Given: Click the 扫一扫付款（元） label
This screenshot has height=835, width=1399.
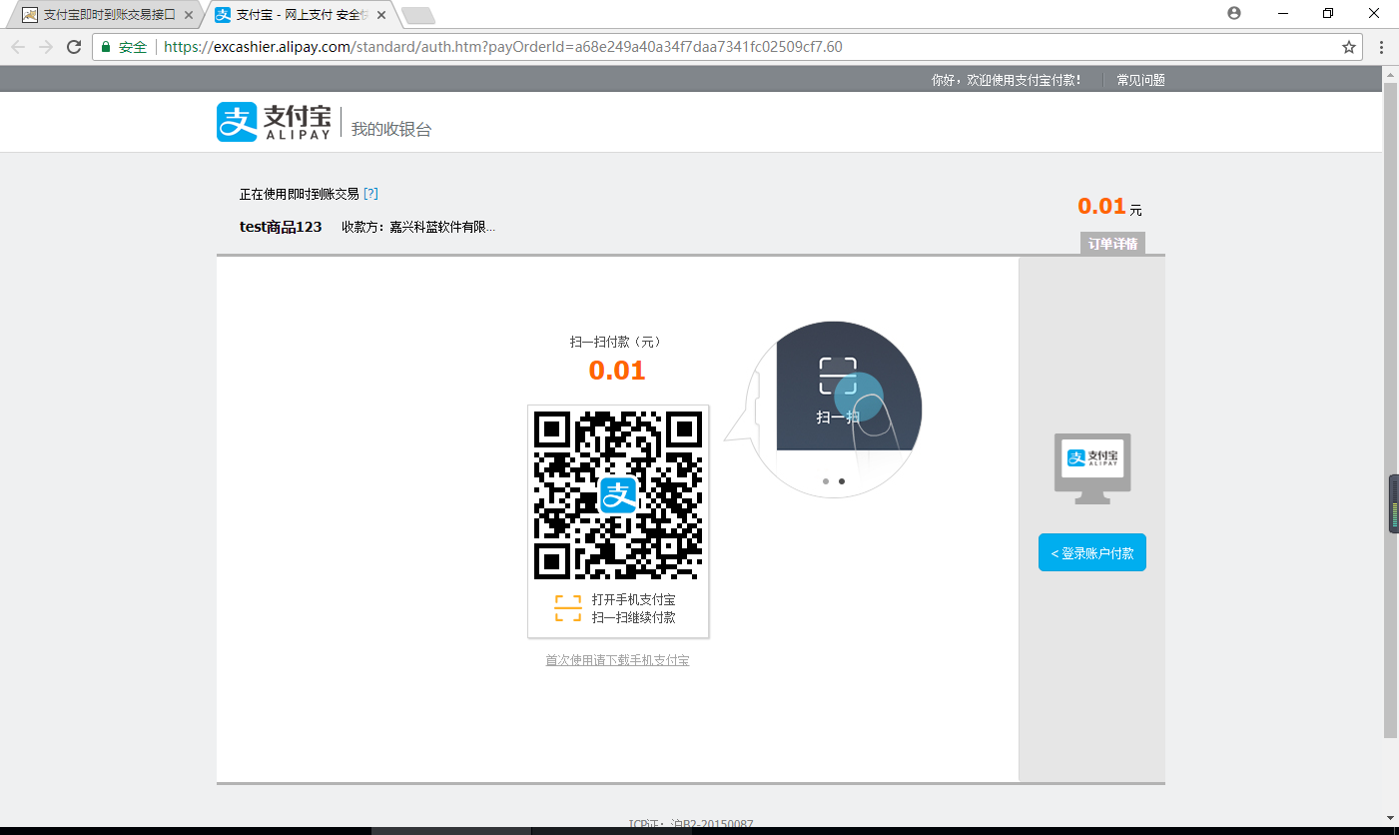Looking at the screenshot, I should pyautogui.click(x=617, y=342).
